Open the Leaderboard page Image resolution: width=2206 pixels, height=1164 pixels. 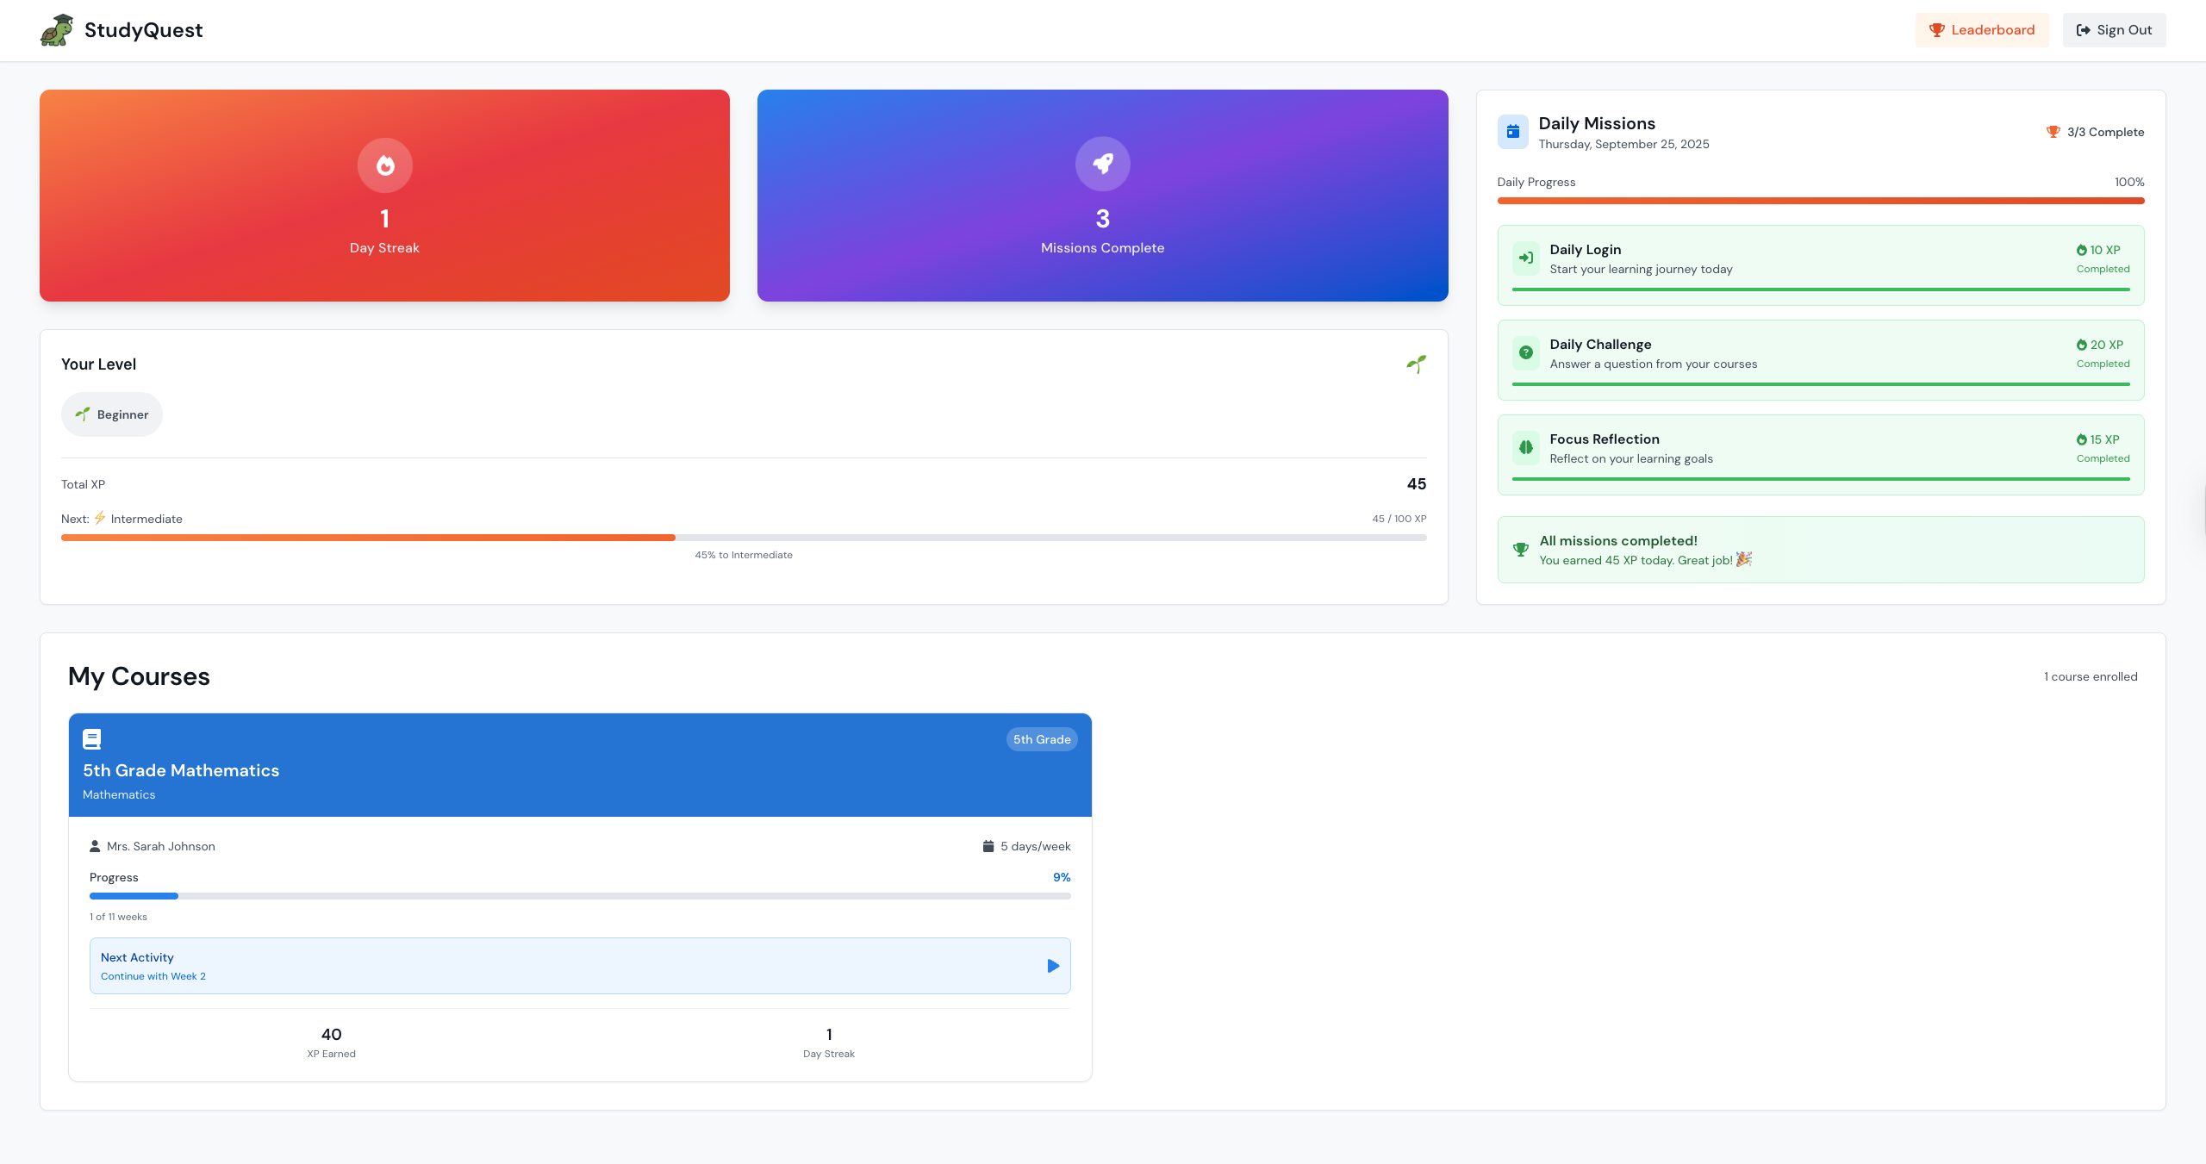[x=1981, y=30]
